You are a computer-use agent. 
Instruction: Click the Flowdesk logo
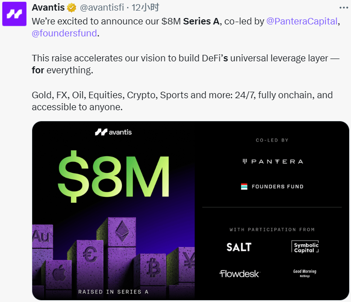(x=239, y=274)
